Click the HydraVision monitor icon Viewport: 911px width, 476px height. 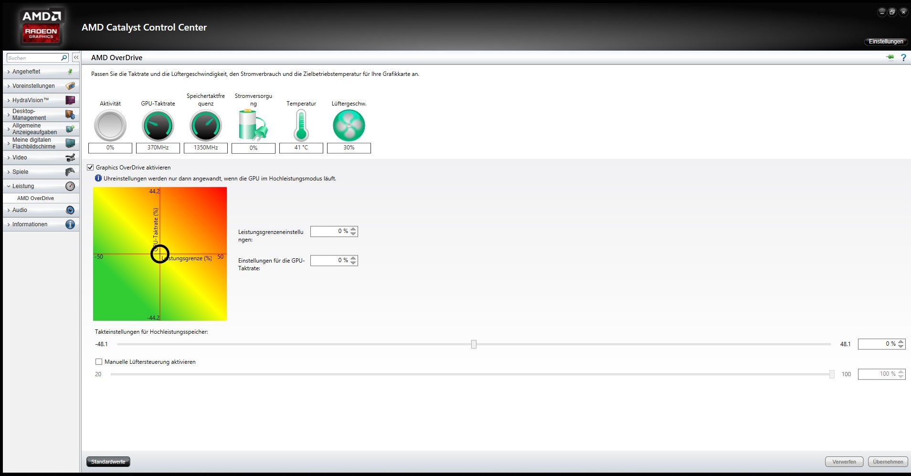70,100
